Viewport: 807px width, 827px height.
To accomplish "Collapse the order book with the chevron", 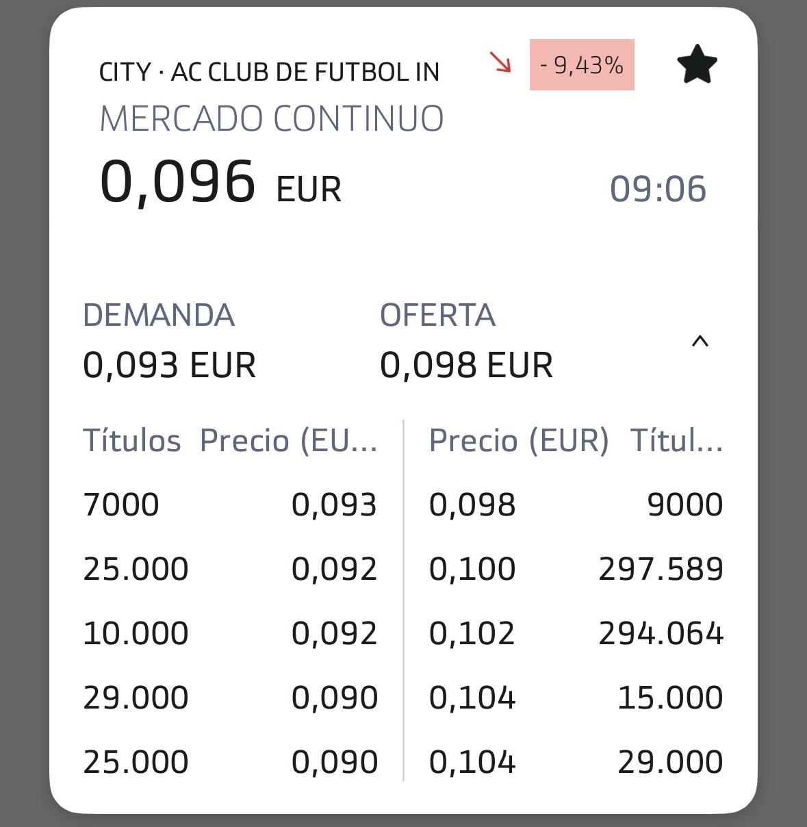I will 700,342.
